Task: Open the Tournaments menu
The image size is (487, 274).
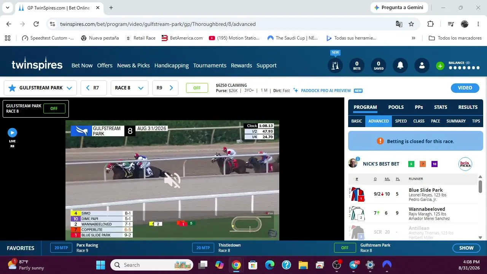Action: 210,65
